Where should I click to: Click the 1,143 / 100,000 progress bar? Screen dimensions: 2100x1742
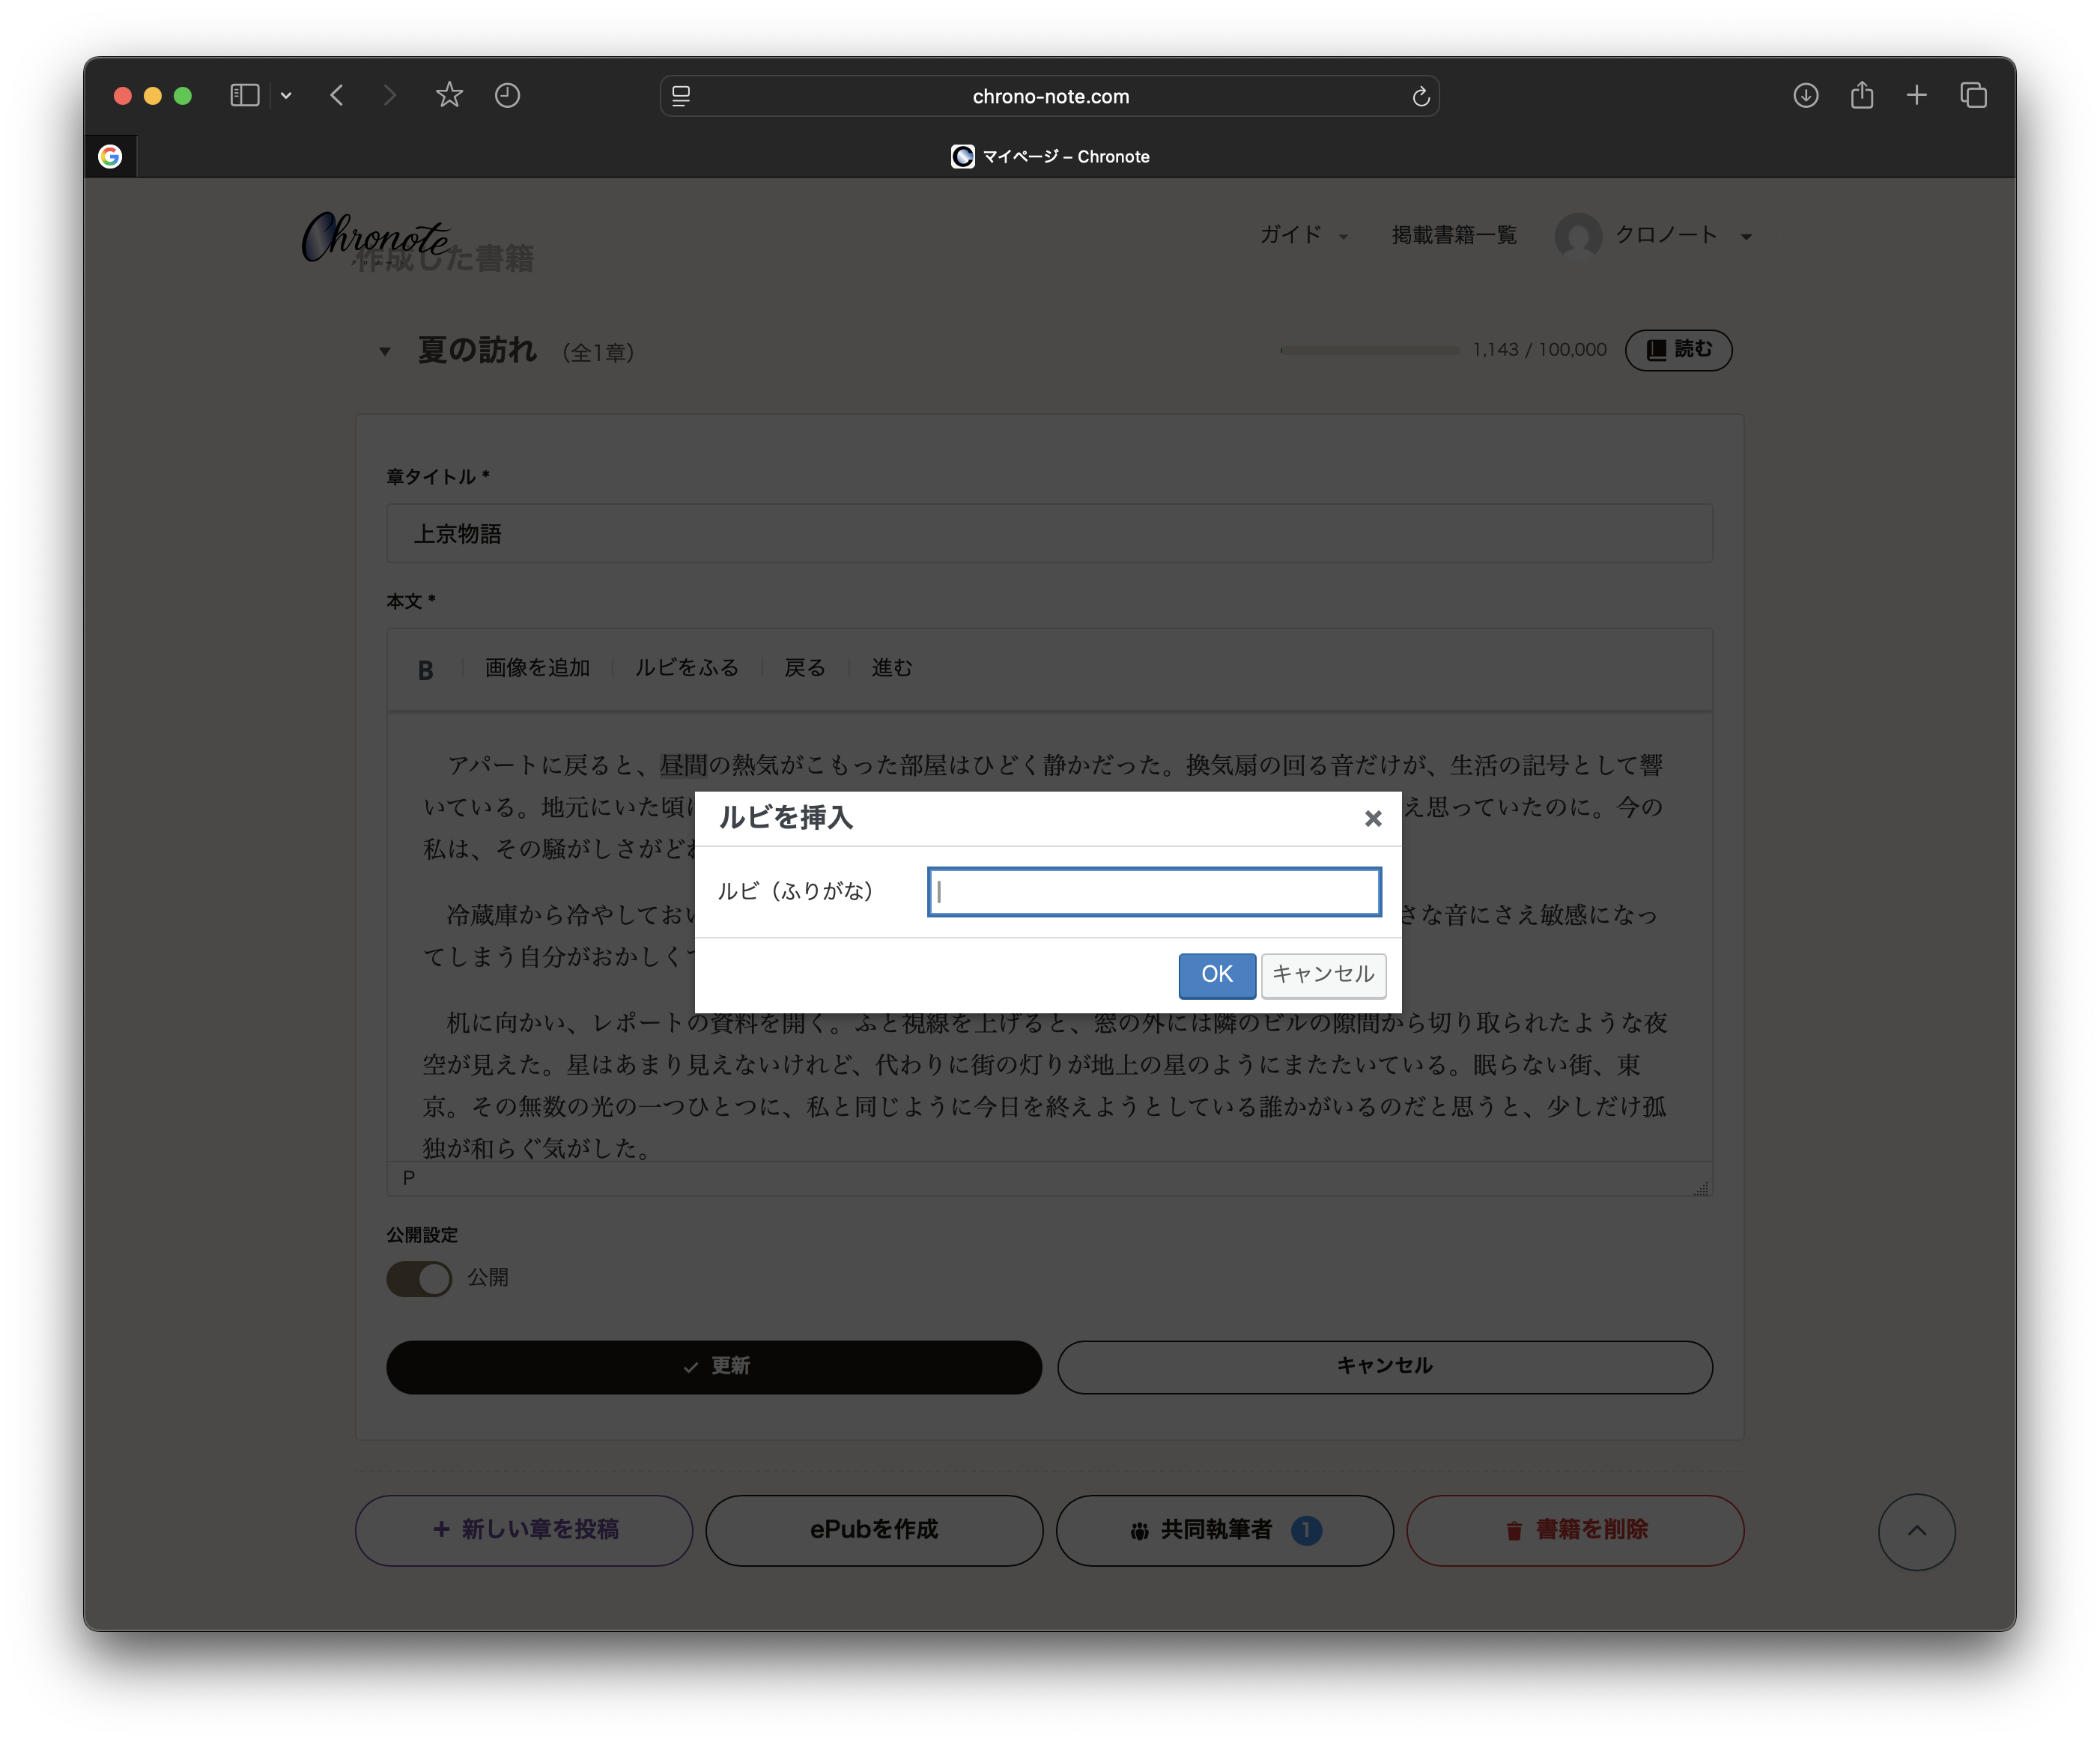point(1369,350)
